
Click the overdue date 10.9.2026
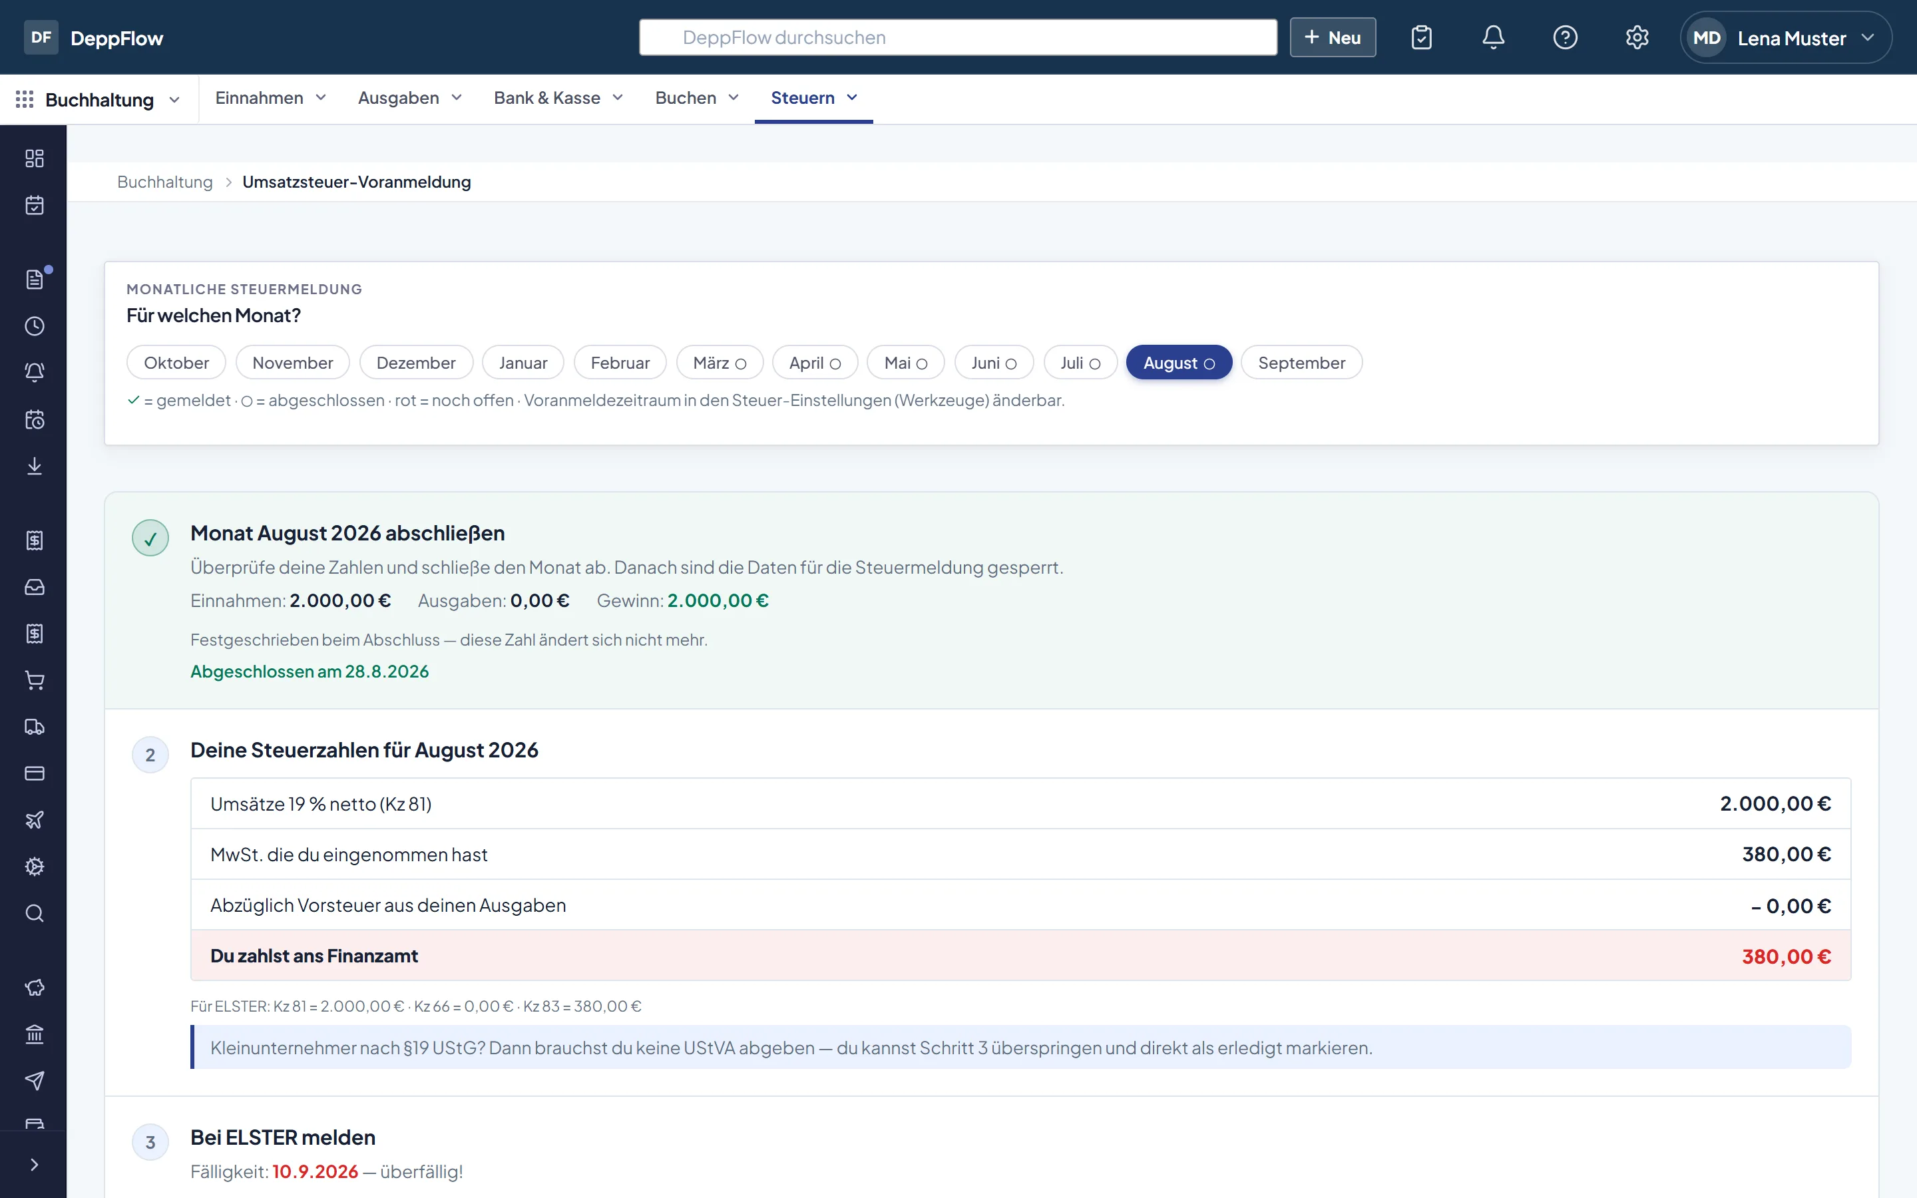pos(316,1171)
